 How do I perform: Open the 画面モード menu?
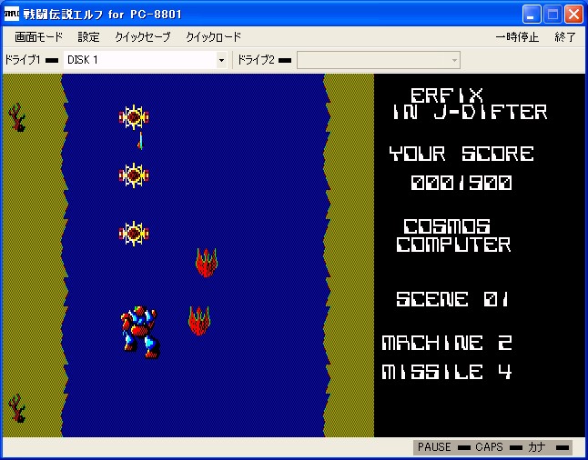[x=38, y=36]
